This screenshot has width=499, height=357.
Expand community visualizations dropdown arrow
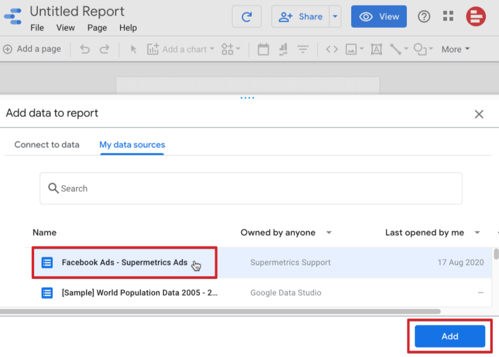click(x=238, y=49)
